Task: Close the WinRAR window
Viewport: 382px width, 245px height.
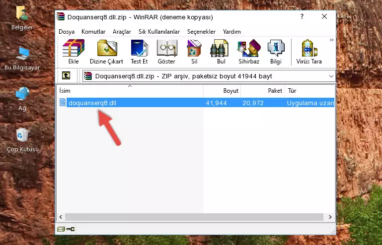Action: coord(324,16)
